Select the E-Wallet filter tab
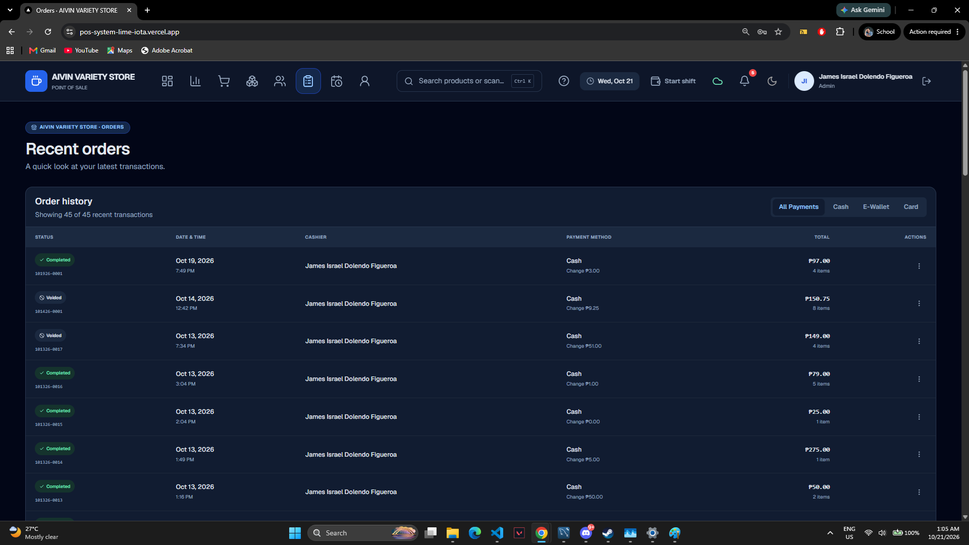969x545 pixels. tap(876, 207)
